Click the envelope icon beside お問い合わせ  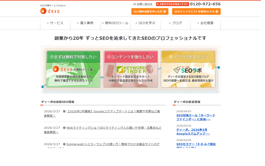(135, 4)
